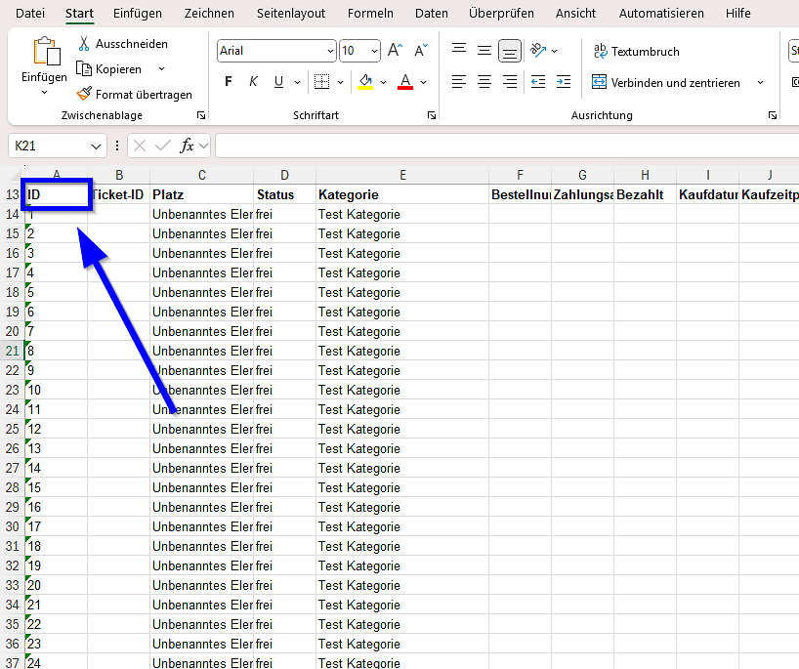Image resolution: width=799 pixels, height=669 pixels.
Task: Click Format übertragen paintbrush
Action: [x=85, y=95]
